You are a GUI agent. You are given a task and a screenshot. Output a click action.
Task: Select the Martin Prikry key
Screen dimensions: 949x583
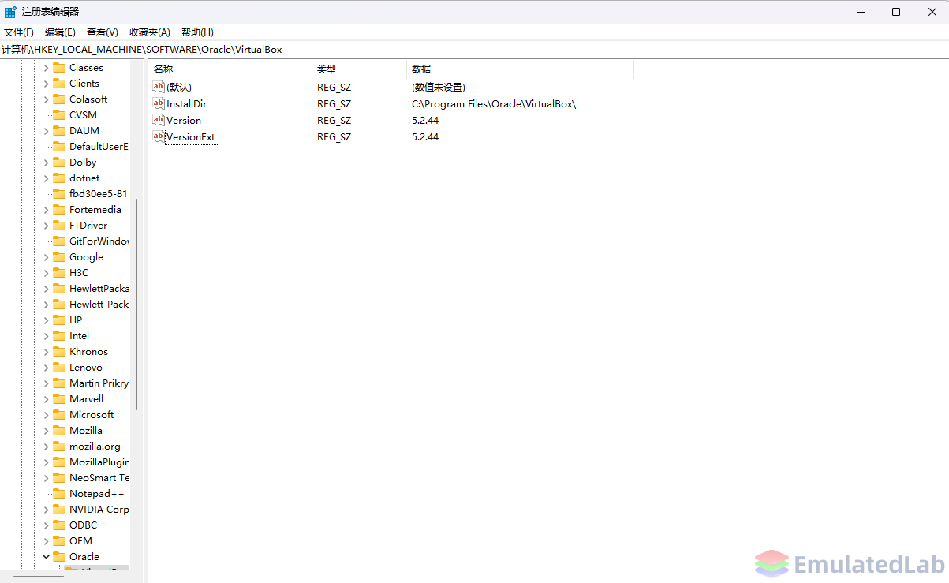[99, 383]
